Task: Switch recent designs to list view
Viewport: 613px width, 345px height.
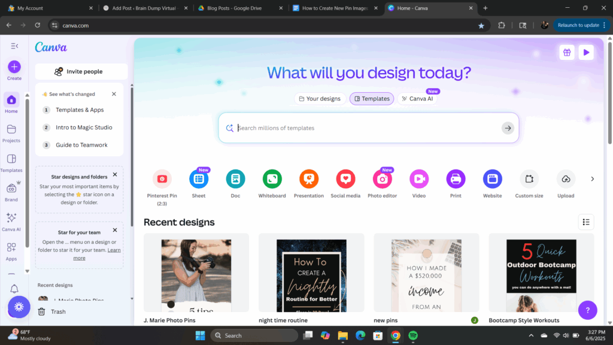Action: tap(586, 222)
